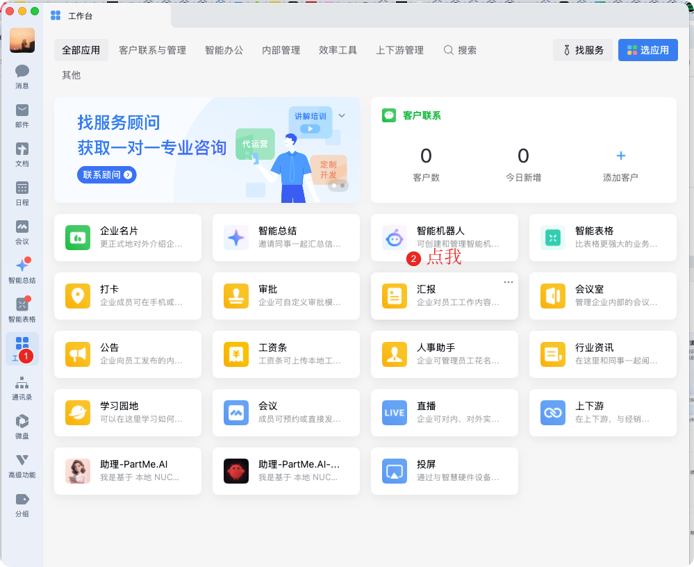This screenshot has width=694, height=567.
Task: Switch to the 智能办公 tab
Action: [224, 50]
